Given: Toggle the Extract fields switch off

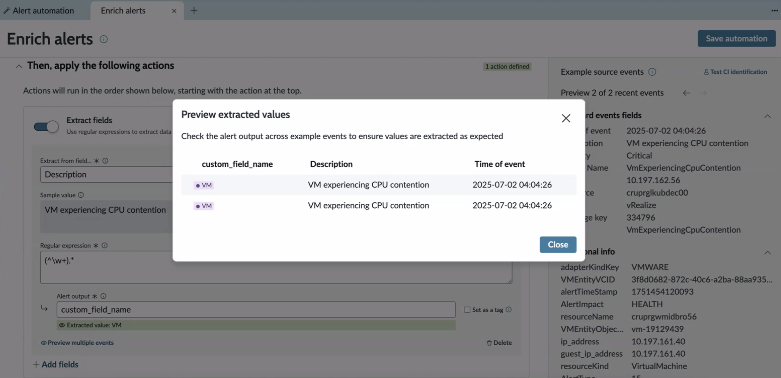Looking at the screenshot, I should tap(46, 127).
